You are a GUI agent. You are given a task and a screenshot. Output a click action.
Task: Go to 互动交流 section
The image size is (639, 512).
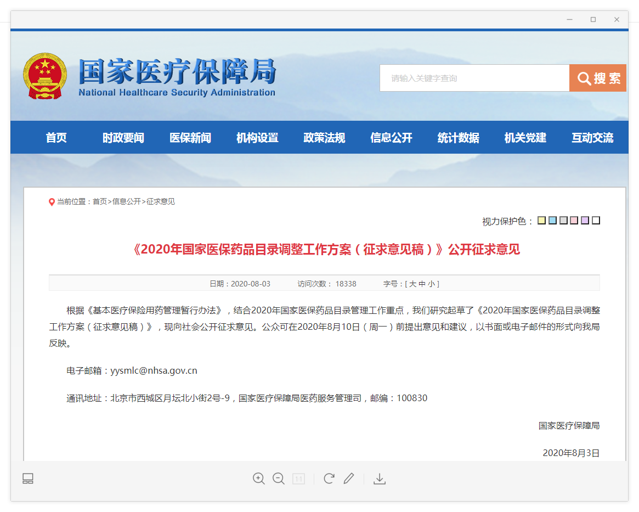[592, 138]
